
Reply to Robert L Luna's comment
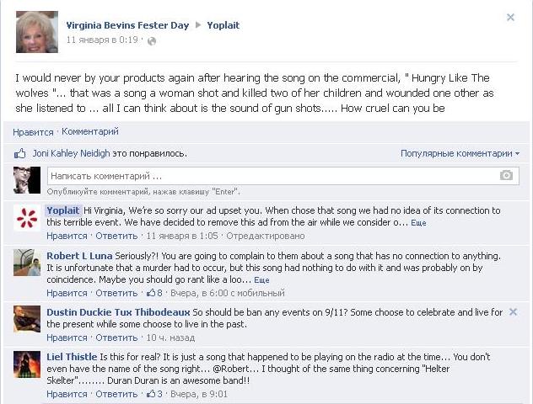tap(116, 293)
